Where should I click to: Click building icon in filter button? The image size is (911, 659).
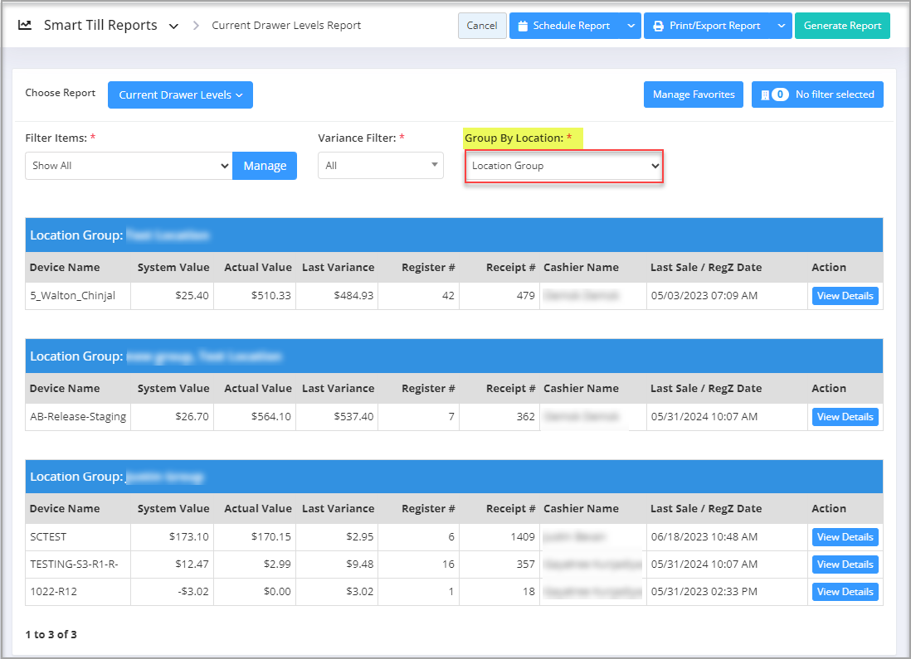point(765,94)
